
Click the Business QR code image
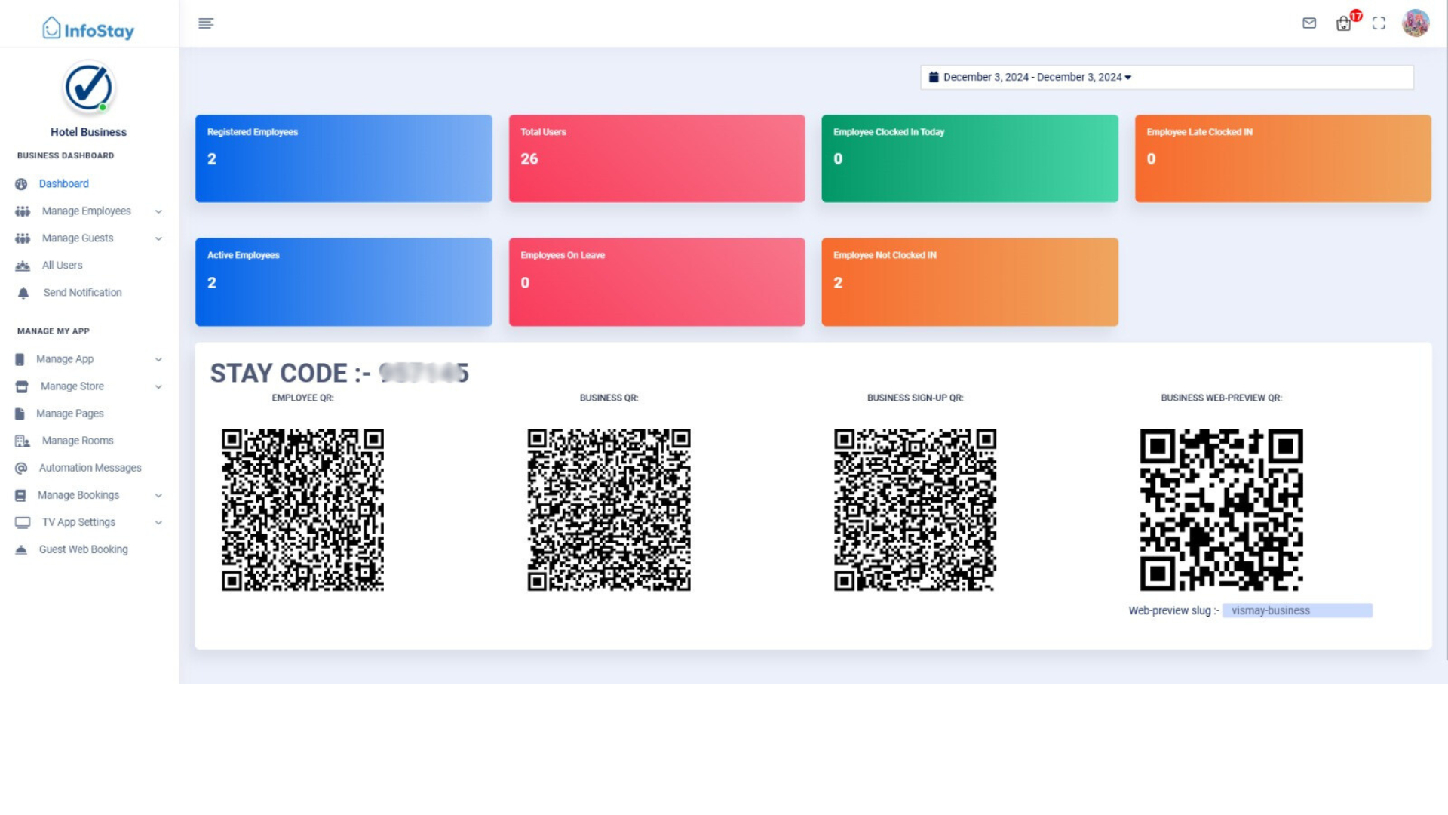[609, 510]
